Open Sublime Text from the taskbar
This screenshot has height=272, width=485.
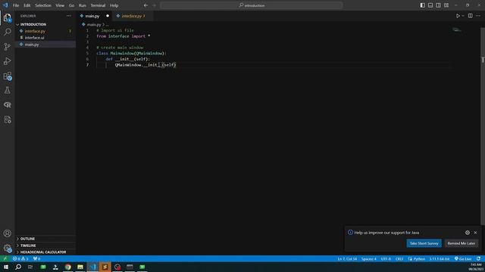(x=105, y=267)
